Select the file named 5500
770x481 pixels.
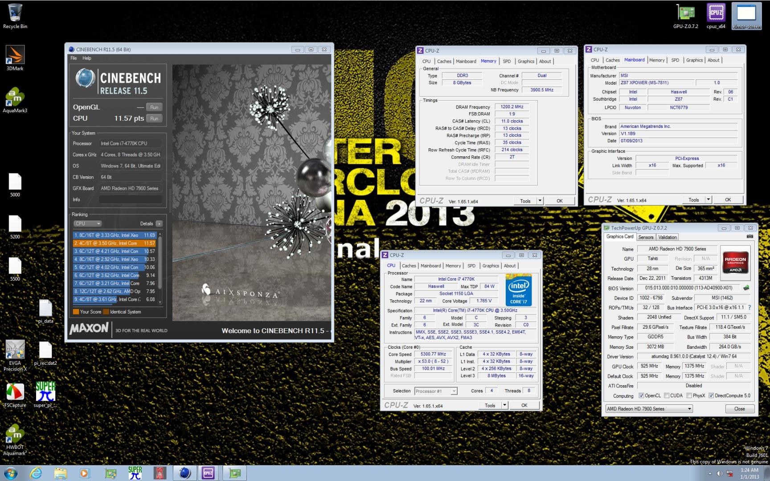pyautogui.click(x=15, y=269)
